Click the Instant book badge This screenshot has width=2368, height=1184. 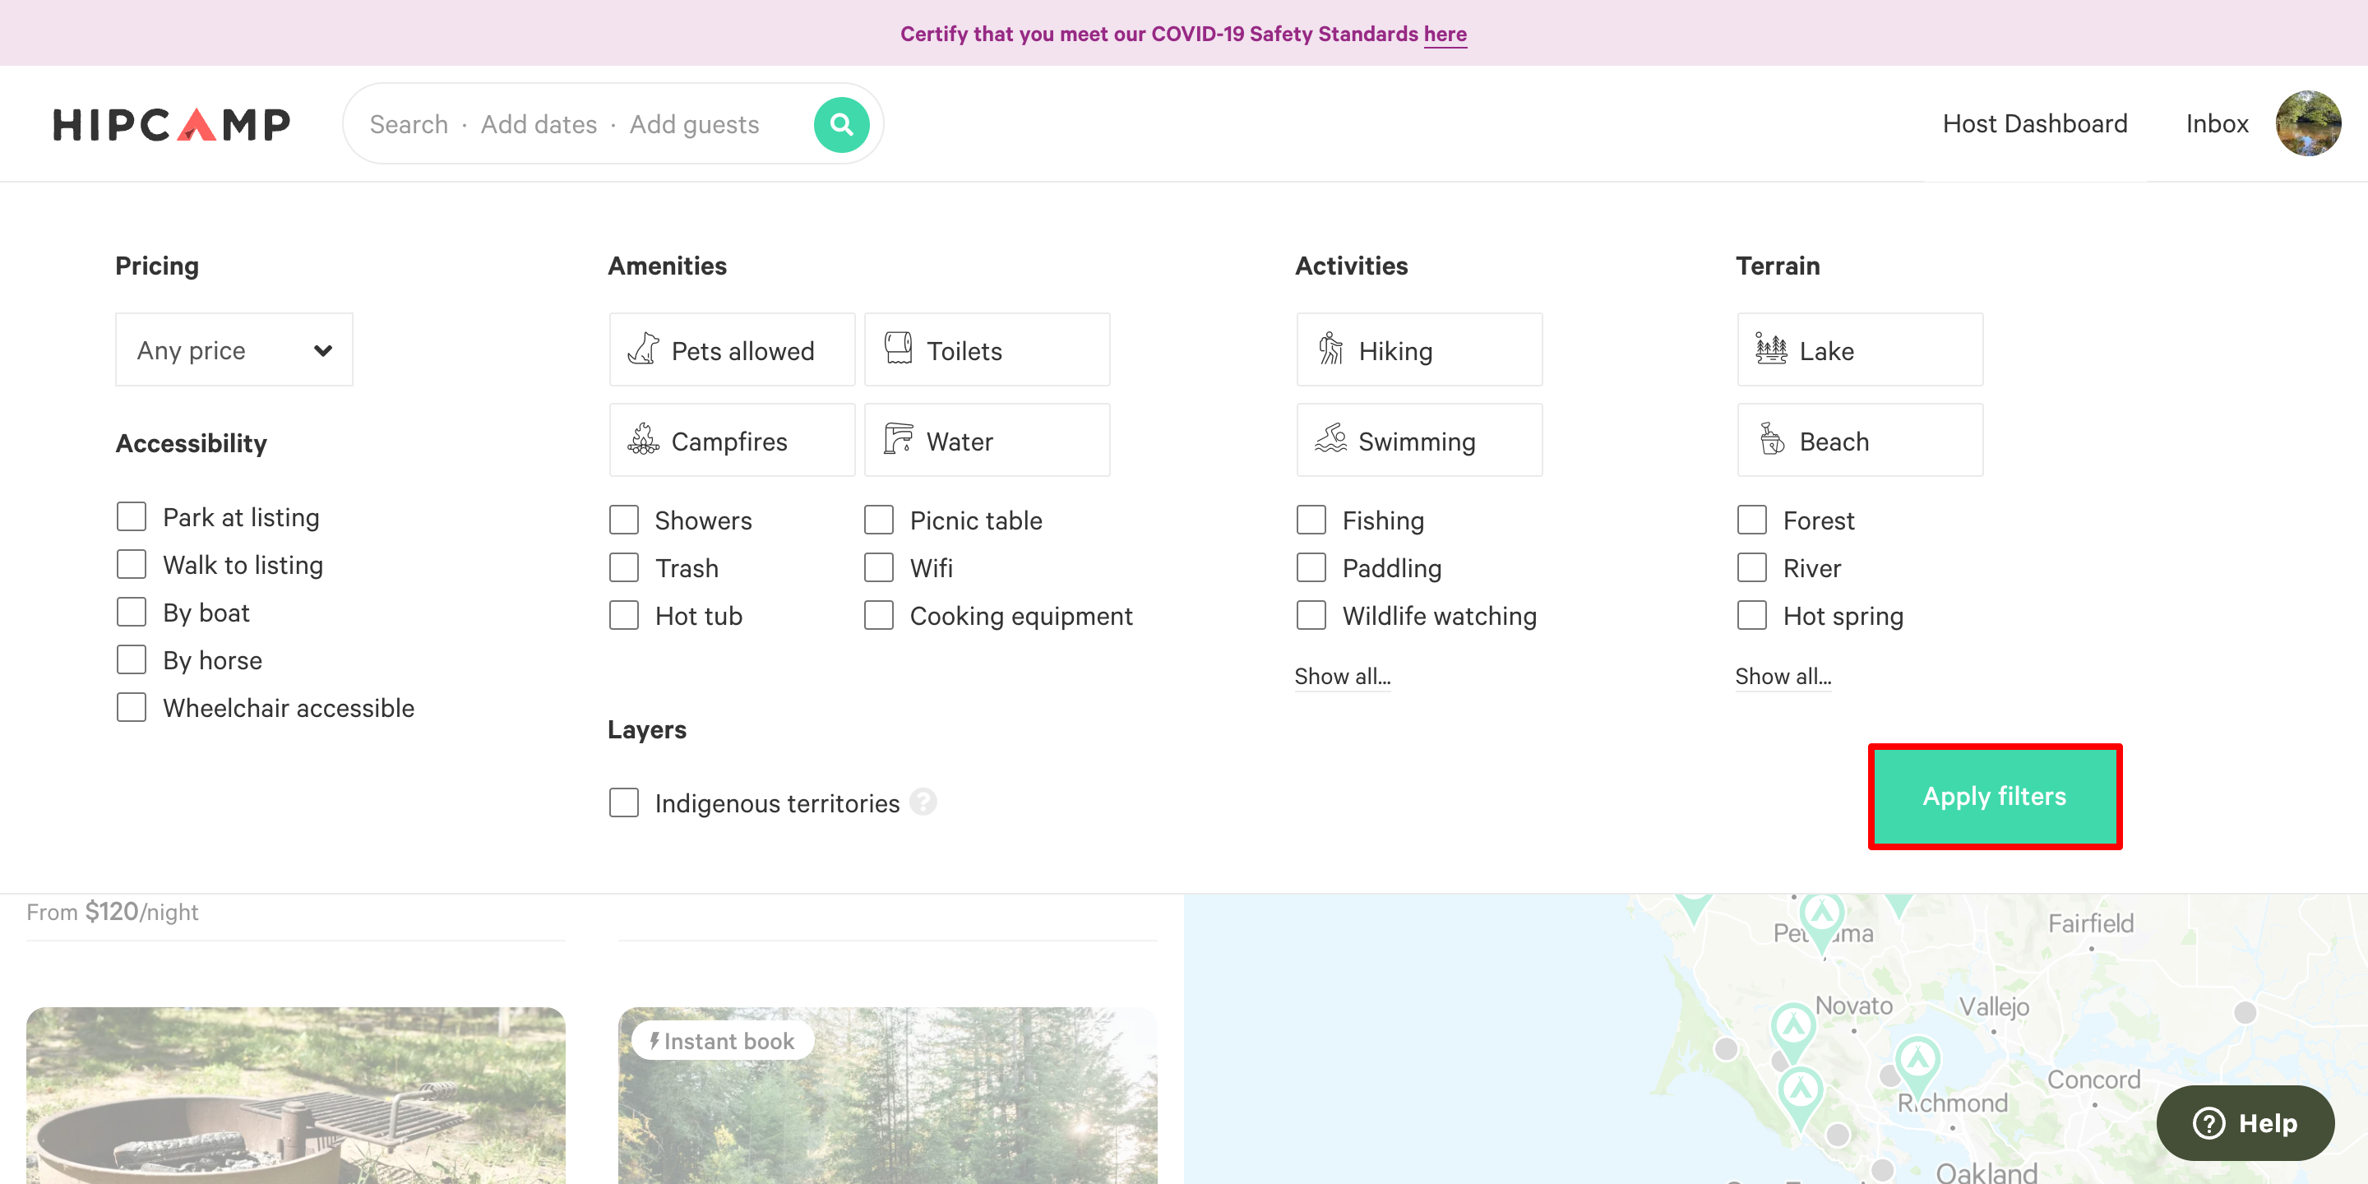(723, 1041)
